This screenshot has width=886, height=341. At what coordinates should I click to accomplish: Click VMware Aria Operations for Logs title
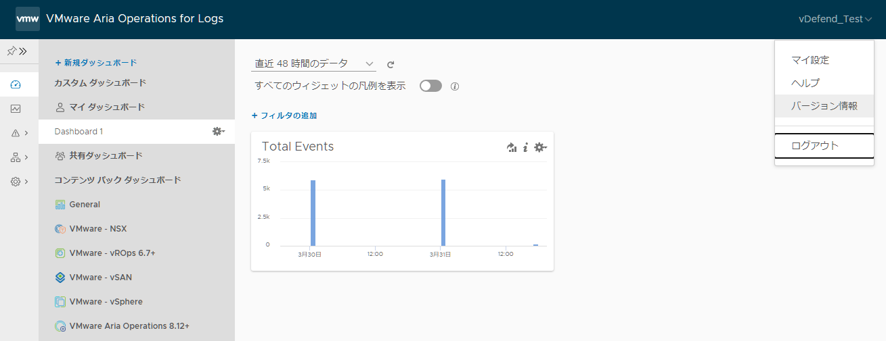click(x=135, y=19)
